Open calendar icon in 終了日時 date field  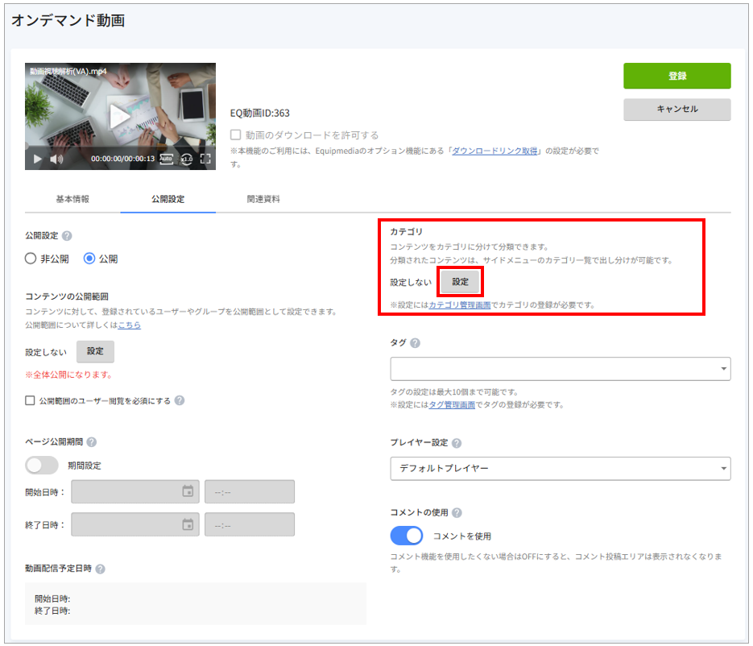[x=188, y=524]
